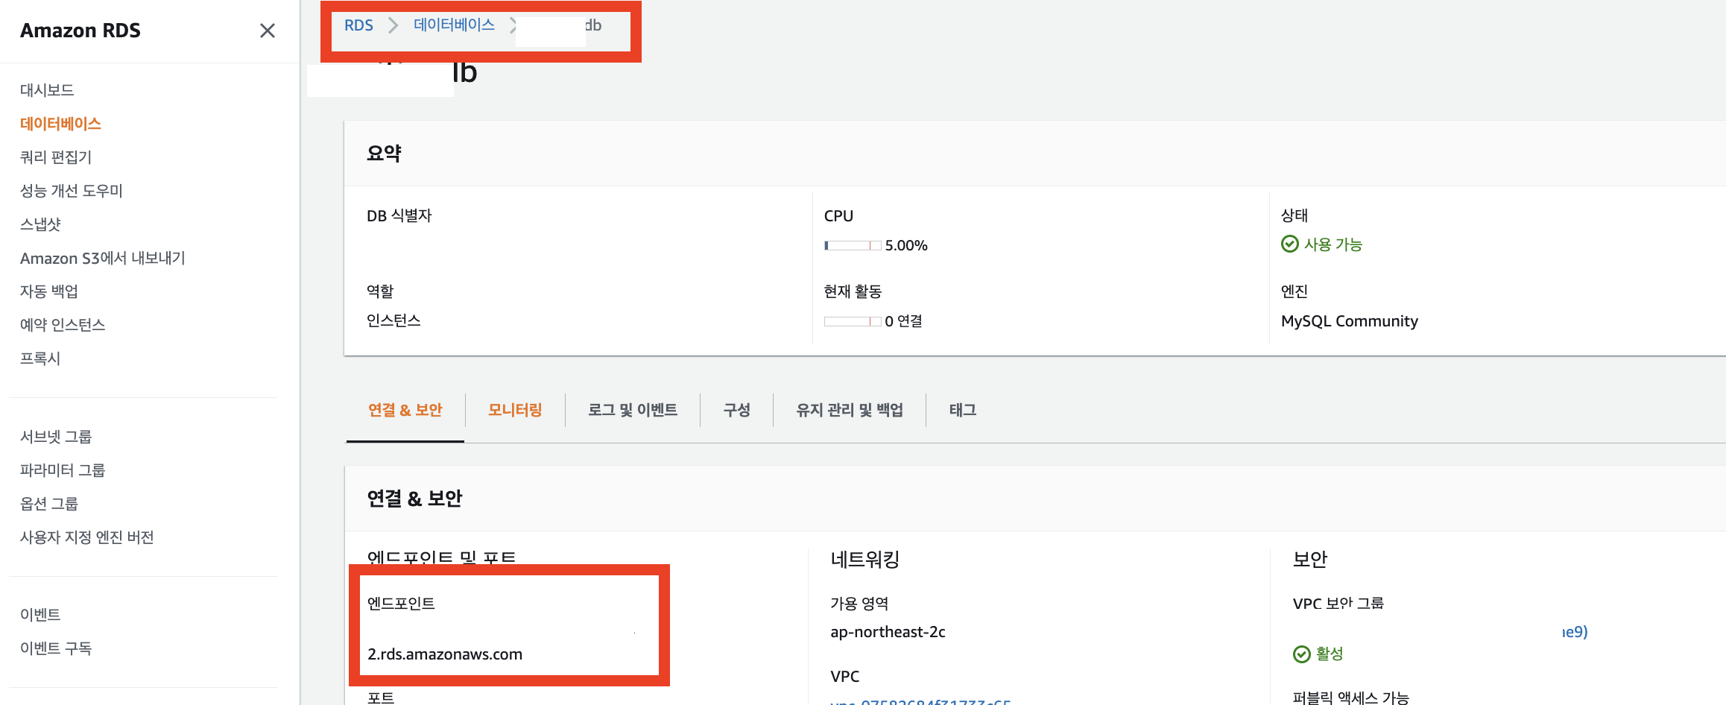Open 쿼리 편집기 in the sidebar
The height and width of the screenshot is (705, 1726).
(x=56, y=157)
